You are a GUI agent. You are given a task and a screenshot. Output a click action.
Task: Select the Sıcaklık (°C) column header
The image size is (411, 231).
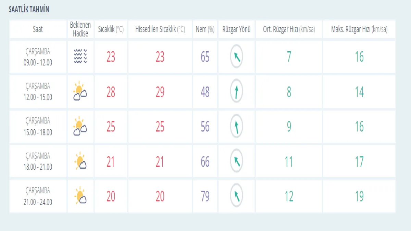(x=111, y=29)
